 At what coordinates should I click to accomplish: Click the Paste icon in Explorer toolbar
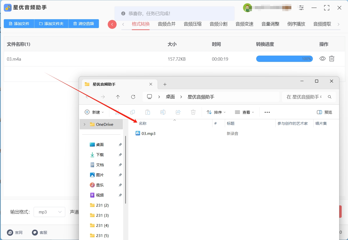[x=148, y=112]
